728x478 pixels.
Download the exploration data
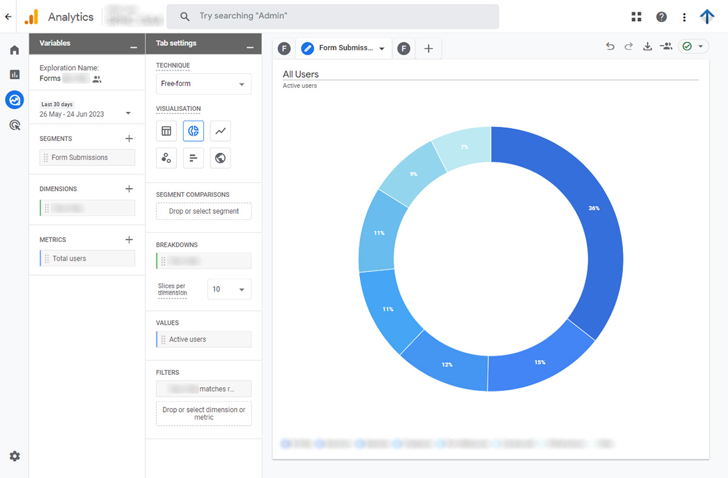coord(647,47)
